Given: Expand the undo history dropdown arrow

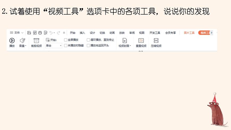Looking at the screenshot, I should (54, 33).
